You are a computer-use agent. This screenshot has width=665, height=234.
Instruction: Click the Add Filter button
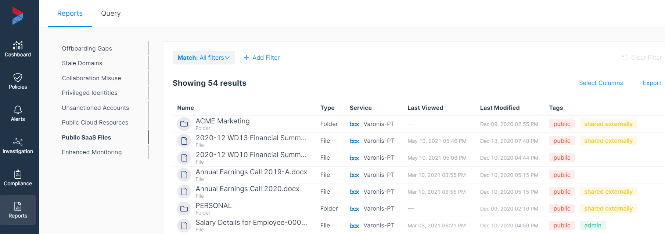click(x=262, y=58)
